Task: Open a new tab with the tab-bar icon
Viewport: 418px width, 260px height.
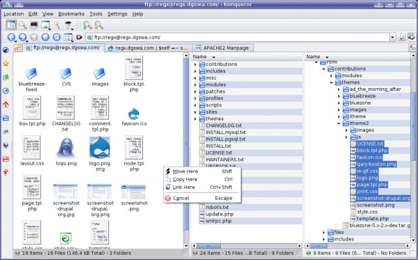Action: coord(18,48)
